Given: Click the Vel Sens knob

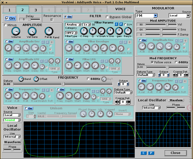Looking at the screenshot, I should 32,31.
